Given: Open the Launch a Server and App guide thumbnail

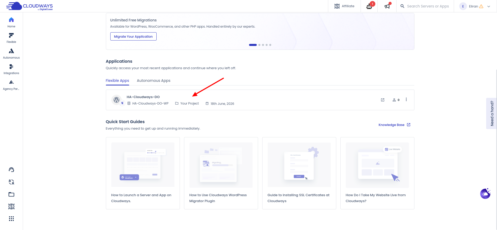Looking at the screenshot, I should click(143, 165).
